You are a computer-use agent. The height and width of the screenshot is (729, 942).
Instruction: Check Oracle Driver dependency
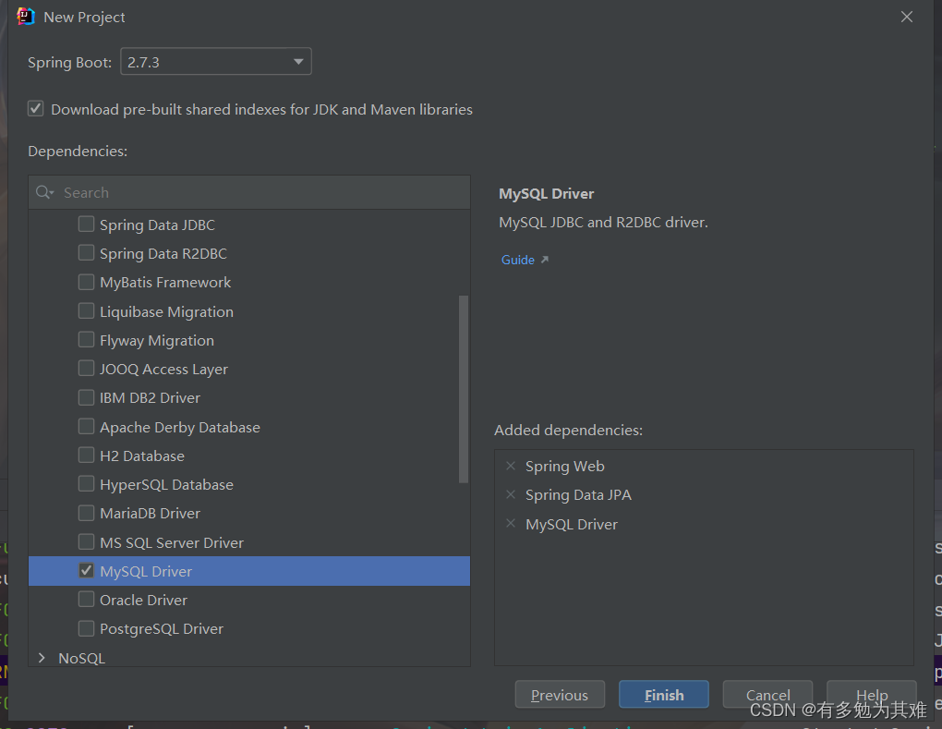pyautogui.click(x=86, y=600)
